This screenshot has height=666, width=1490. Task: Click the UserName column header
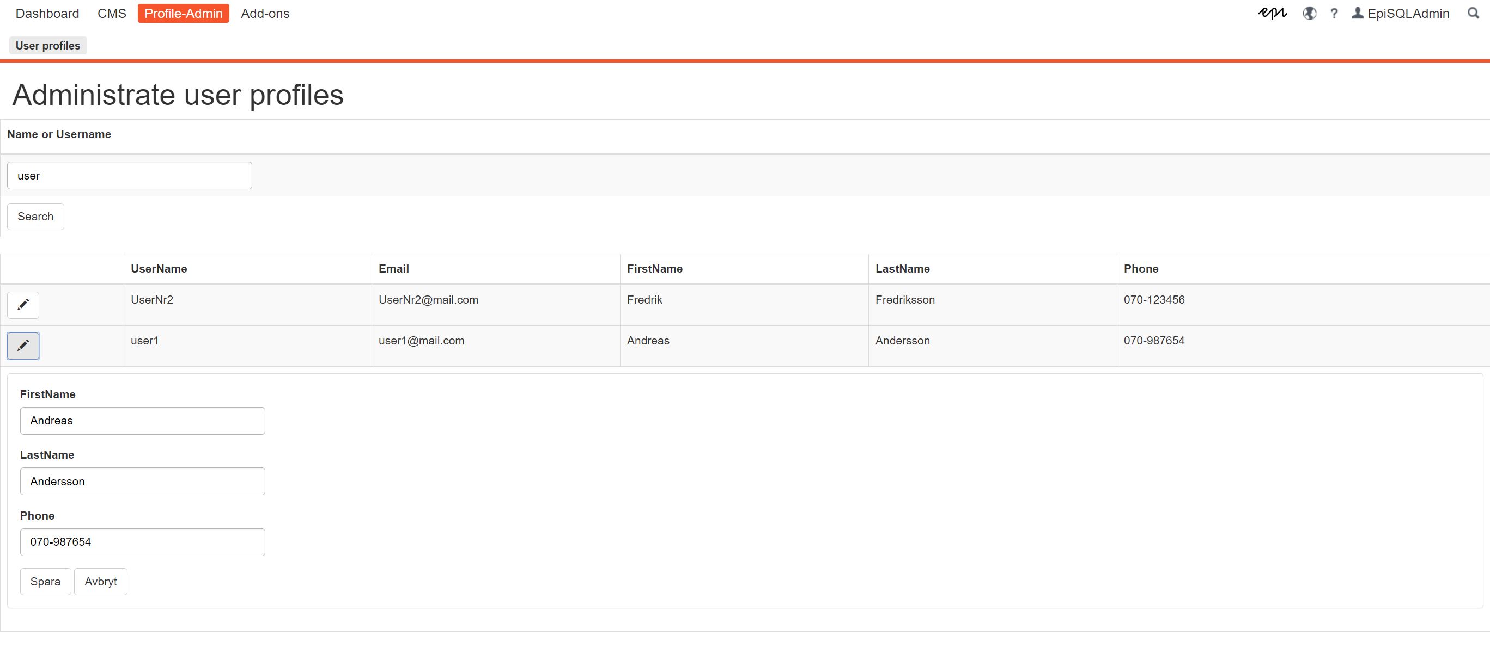click(159, 269)
